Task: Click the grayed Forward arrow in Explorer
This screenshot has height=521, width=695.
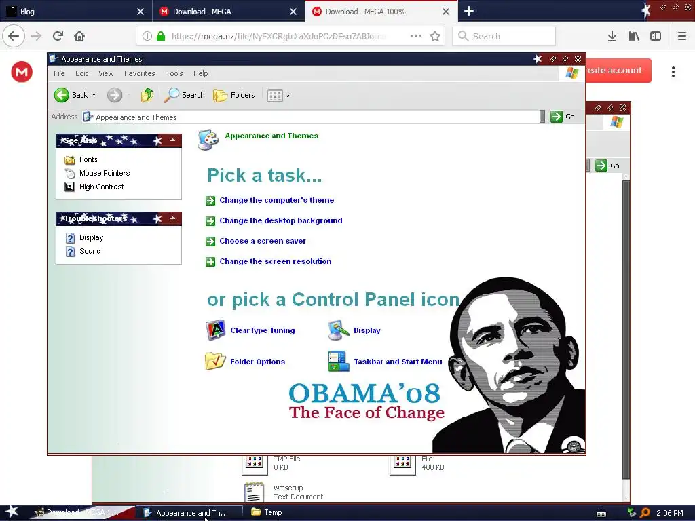Action: coord(115,95)
